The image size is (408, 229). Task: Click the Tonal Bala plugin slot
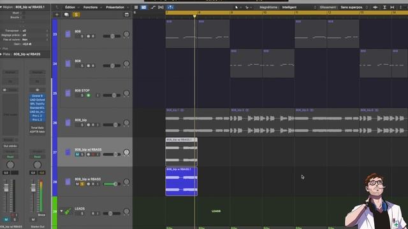click(x=37, y=128)
